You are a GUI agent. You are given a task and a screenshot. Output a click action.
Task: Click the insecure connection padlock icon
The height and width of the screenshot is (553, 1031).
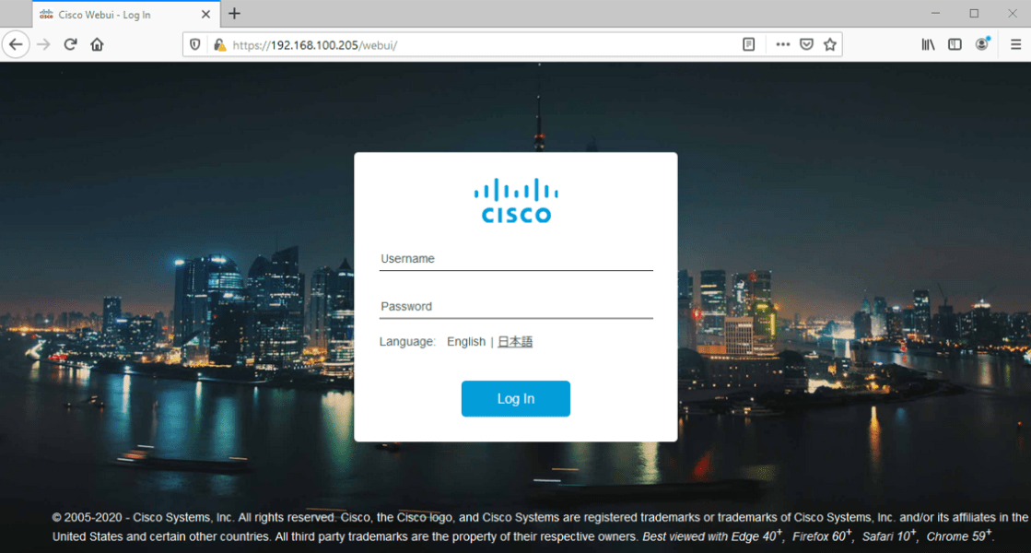[x=219, y=45]
